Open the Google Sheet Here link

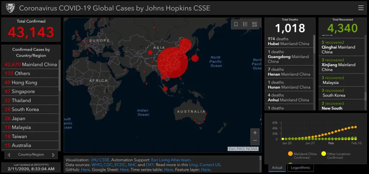tap(124, 170)
